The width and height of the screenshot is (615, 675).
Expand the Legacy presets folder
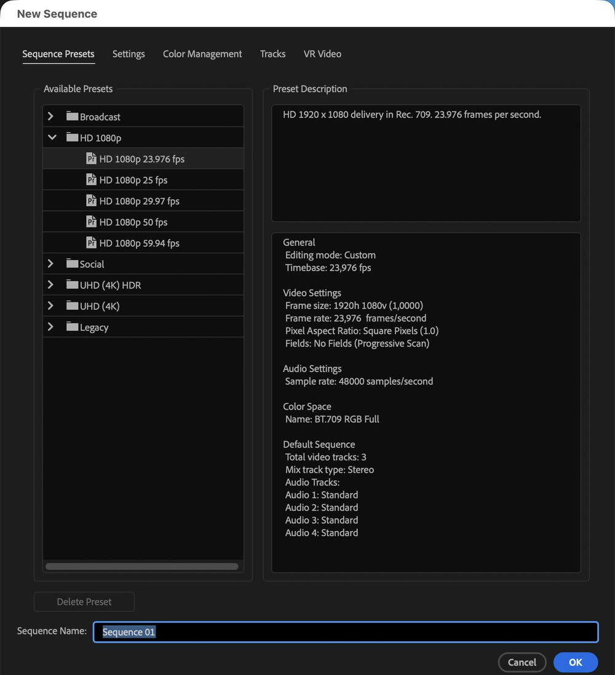point(51,326)
